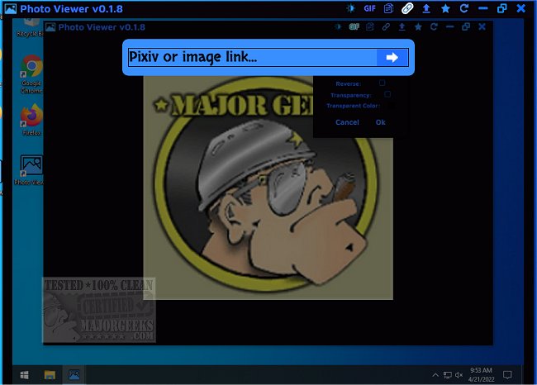Screen dimensions: 537x385
Task: Click the dimmed inner window's GIF icon
Action: point(354,26)
